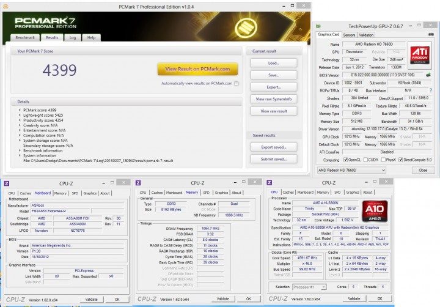Click the GPU-Z BIOS Version field
440x307 pixels.
click(383, 75)
